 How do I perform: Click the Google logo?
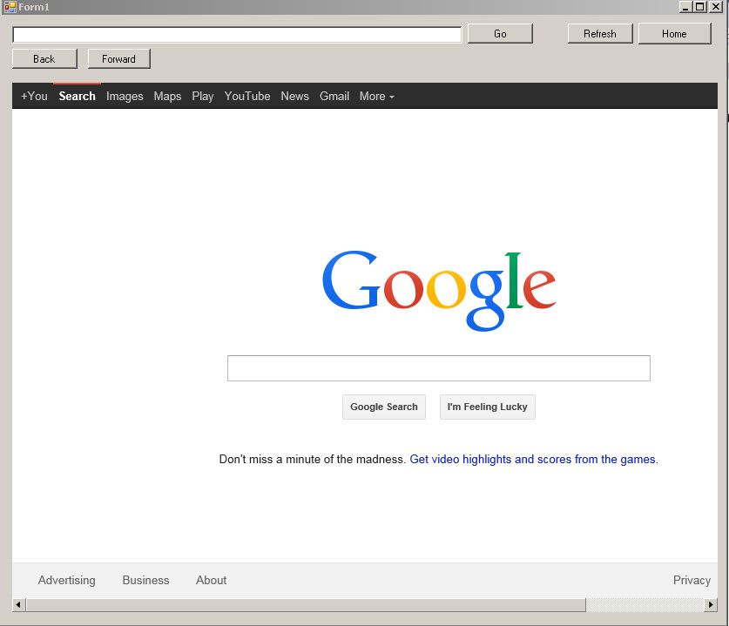click(439, 292)
